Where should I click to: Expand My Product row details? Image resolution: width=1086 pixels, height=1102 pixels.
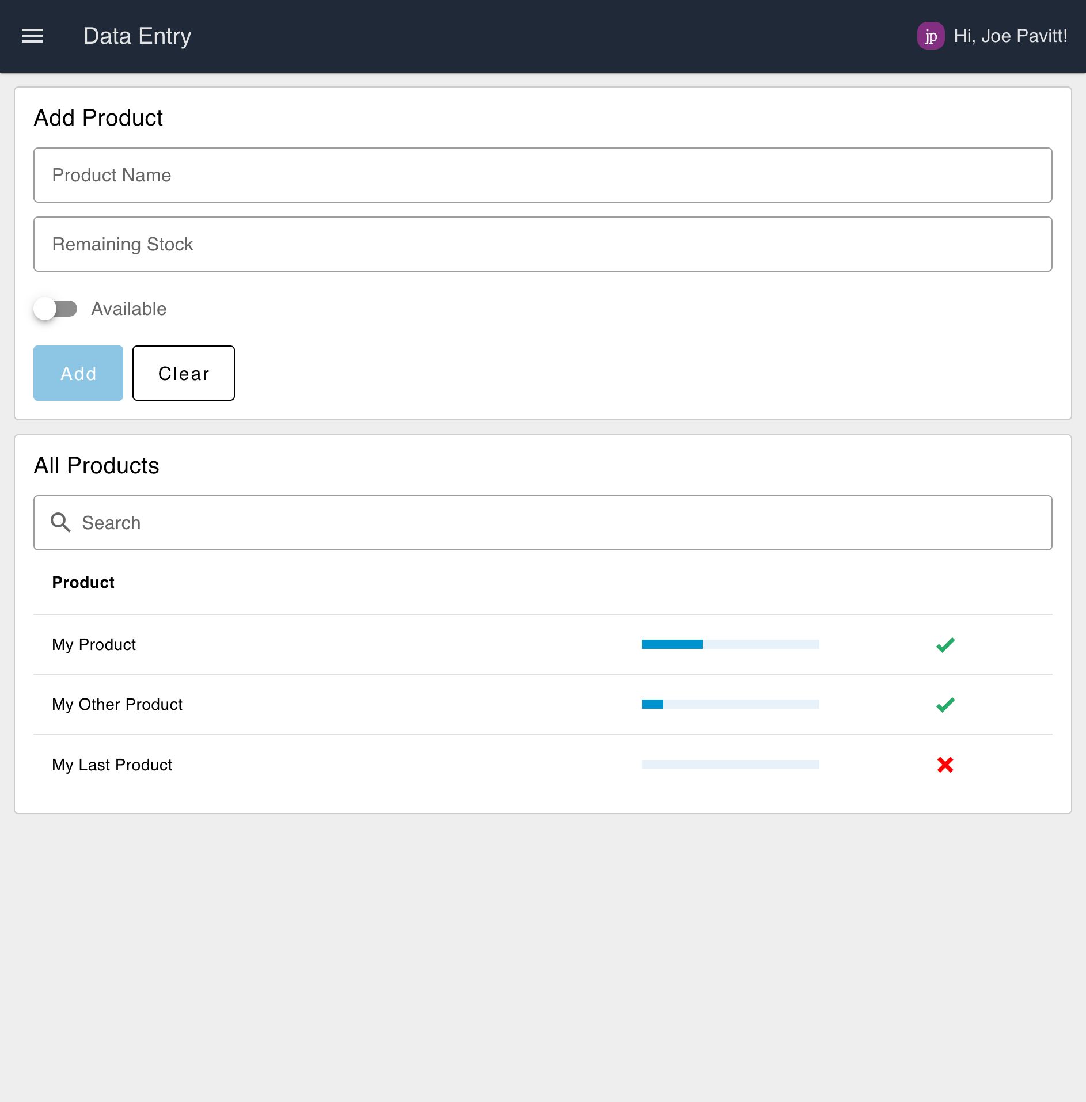click(94, 644)
